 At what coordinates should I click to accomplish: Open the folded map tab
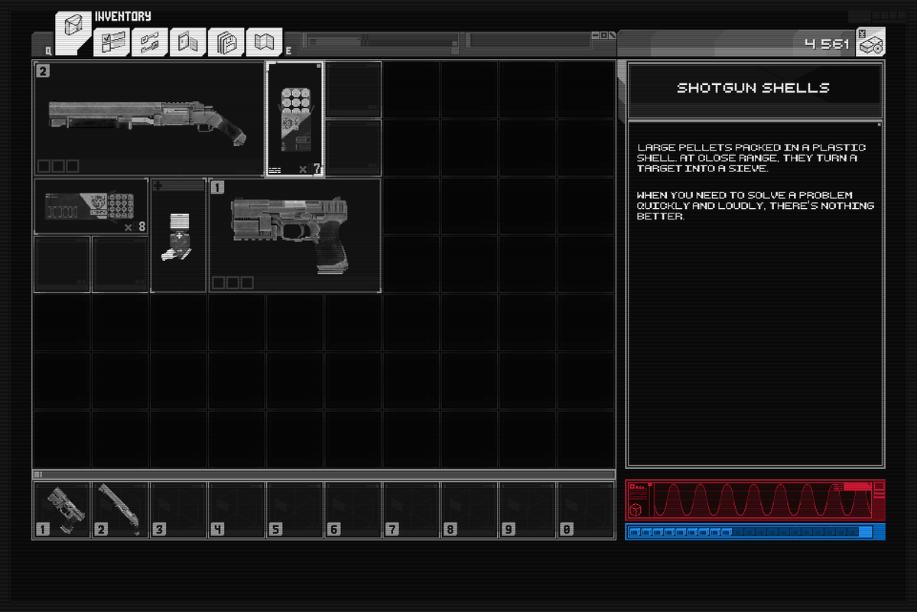[265, 42]
